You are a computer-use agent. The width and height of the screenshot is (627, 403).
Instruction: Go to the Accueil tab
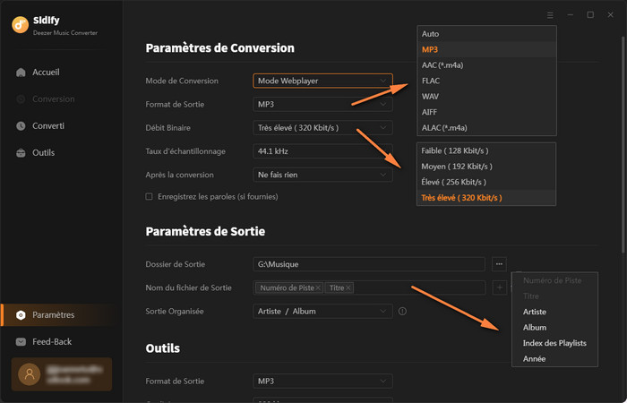point(45,72)
